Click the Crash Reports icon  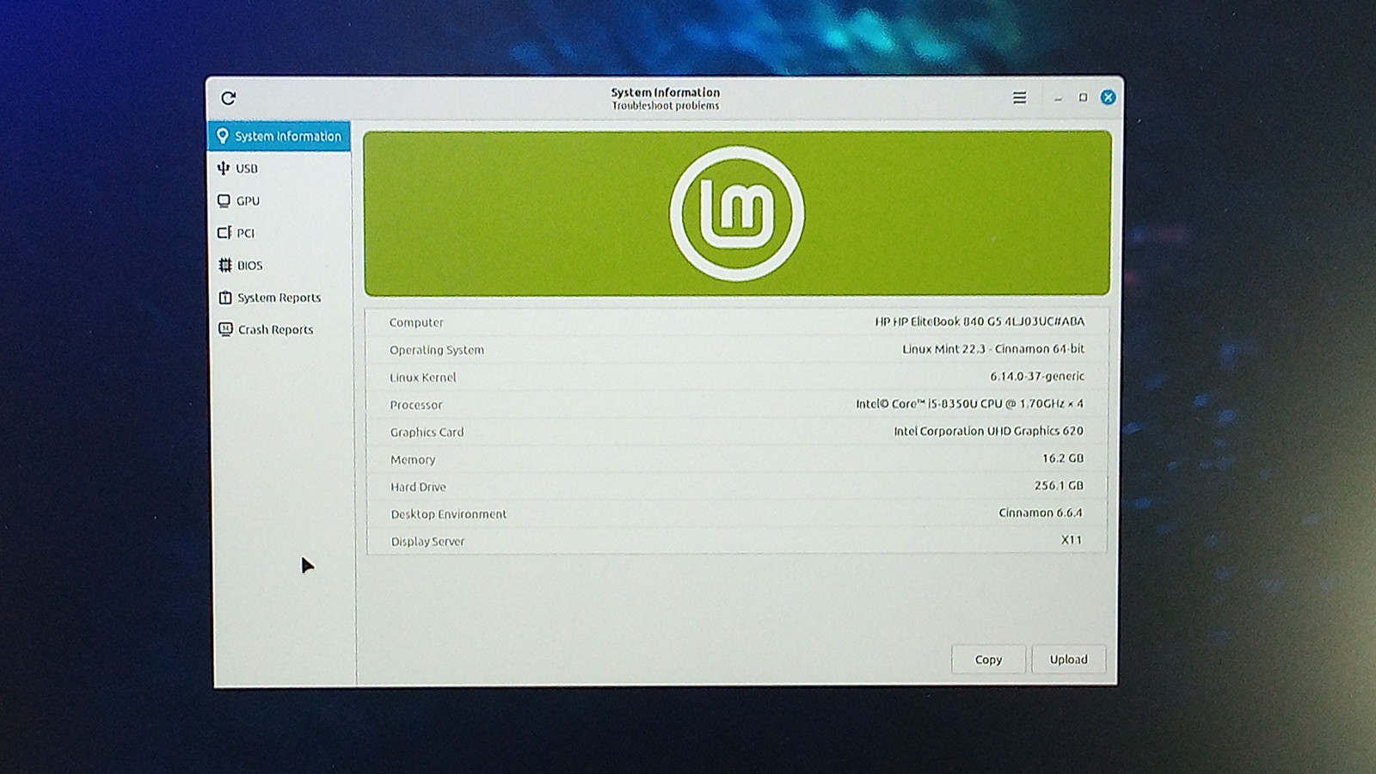click(225, 329)
